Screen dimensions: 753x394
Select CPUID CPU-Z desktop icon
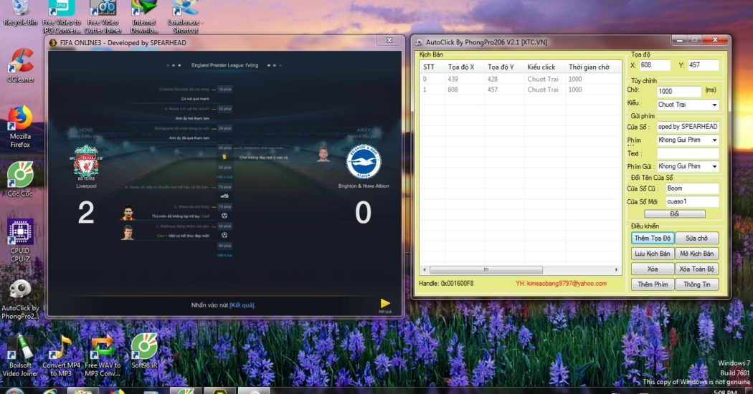click(20, 240)
